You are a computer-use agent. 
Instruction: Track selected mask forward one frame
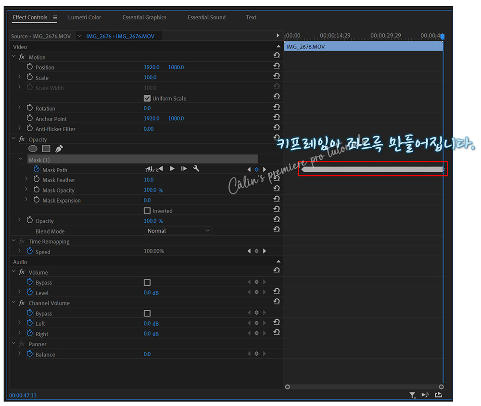click(184, 169)
